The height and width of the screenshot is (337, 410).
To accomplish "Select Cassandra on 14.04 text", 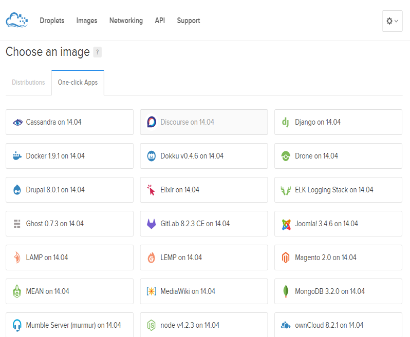I will (x=53, y=122).
